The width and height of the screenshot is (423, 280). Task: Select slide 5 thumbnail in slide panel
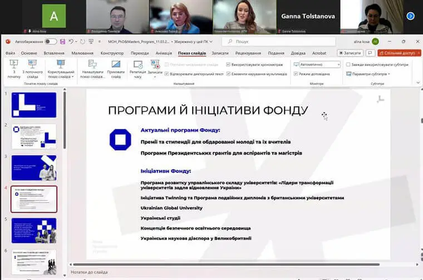(34, 230)
